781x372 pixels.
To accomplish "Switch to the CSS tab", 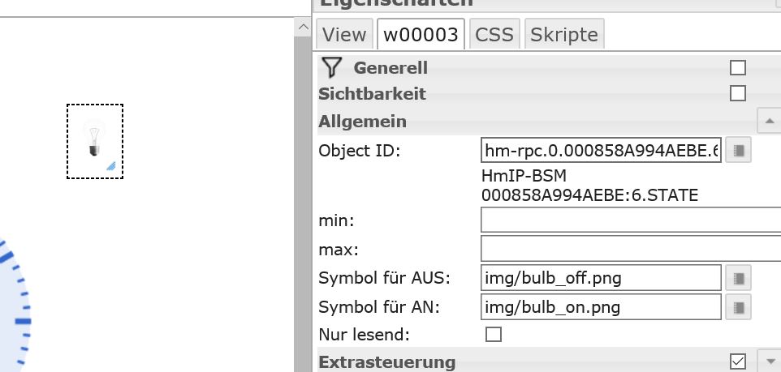I will 494,35.
